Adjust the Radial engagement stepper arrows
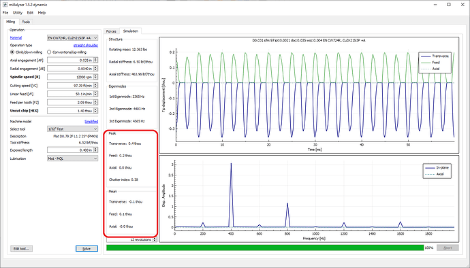Image resolution: width=470 pixels, height=268 pixels. [x=95, y=69]
